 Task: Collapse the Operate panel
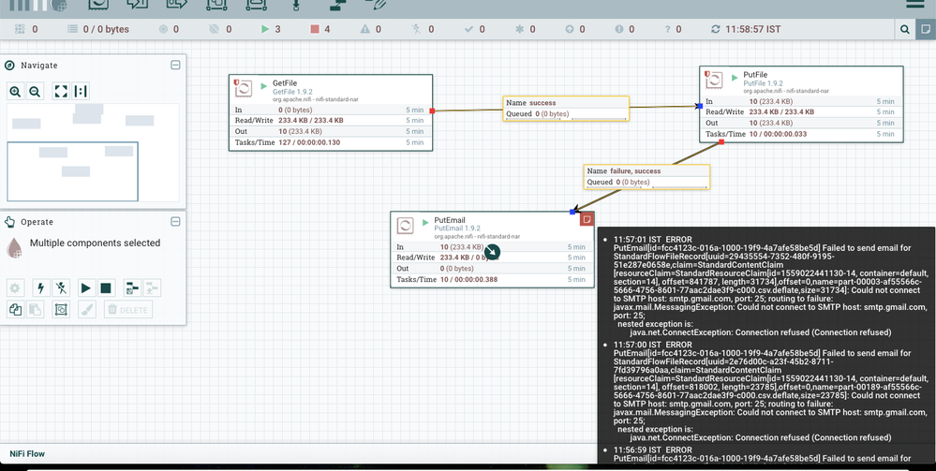click(x=175, y=222)
